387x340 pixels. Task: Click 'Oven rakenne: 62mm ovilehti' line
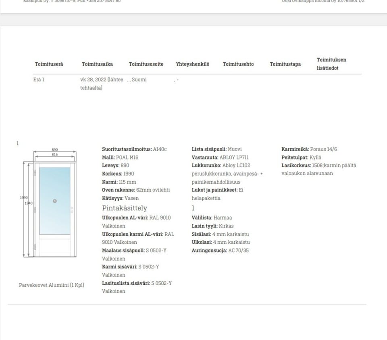pyautogui.click(x=136, y=190)
